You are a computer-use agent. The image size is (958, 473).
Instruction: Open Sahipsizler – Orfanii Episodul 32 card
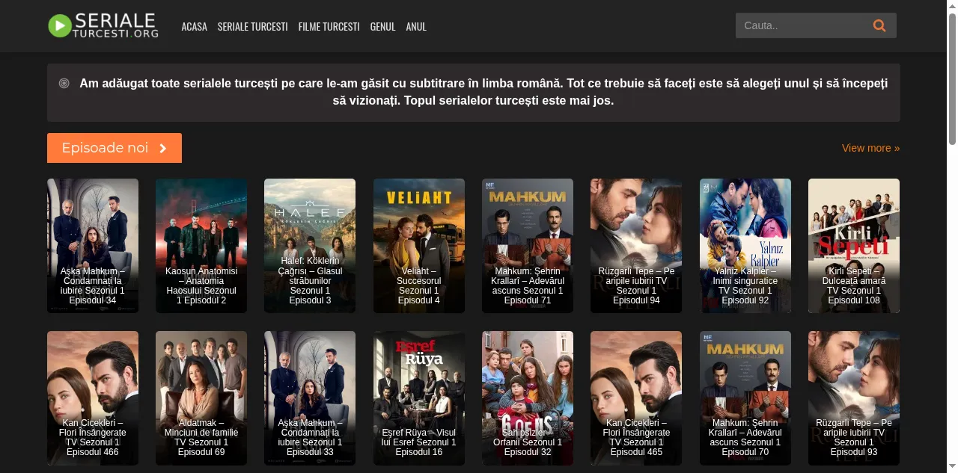pyautogui.click(x=528, y=398)
